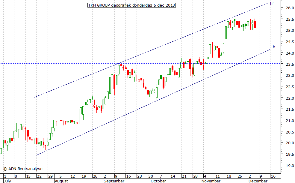The image size is (295, 183).
Task: Click the 21.5 price axis label
Action: [x=290, y=109]
